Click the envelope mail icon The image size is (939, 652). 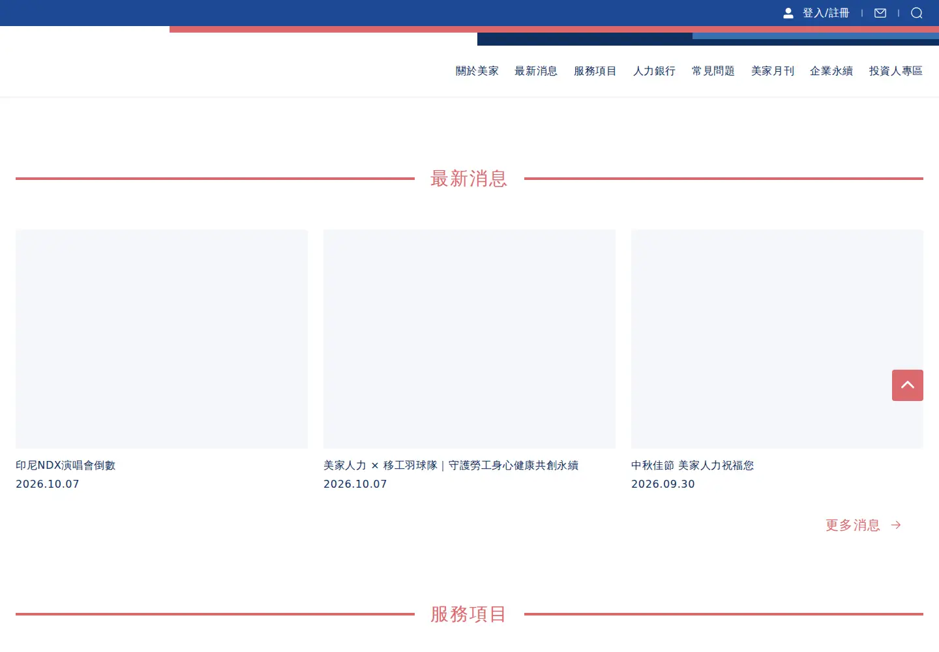(x=880, y=13)
